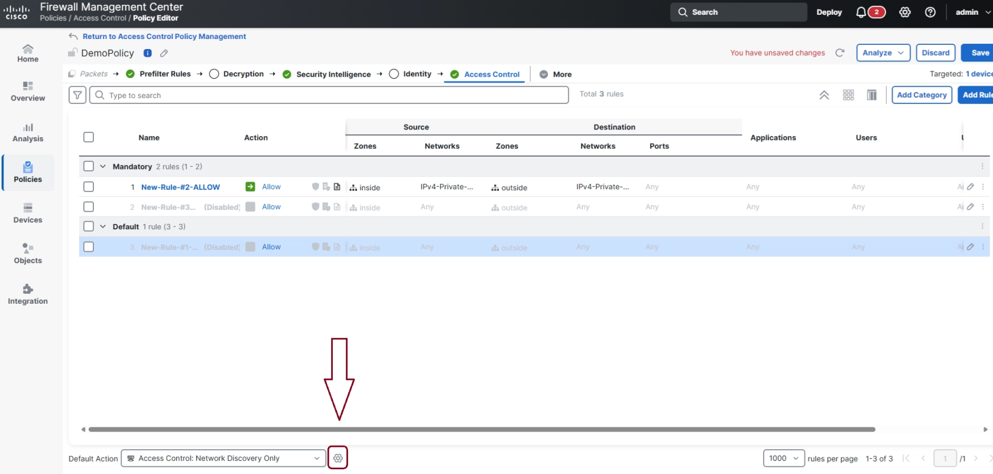This screenshot has height=474, width=993.
Task: Open the Home section in sidebar
Action: [28, 53]
